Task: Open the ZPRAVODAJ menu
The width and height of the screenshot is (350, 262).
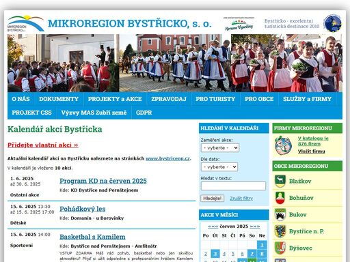Action: click(169, 99)
